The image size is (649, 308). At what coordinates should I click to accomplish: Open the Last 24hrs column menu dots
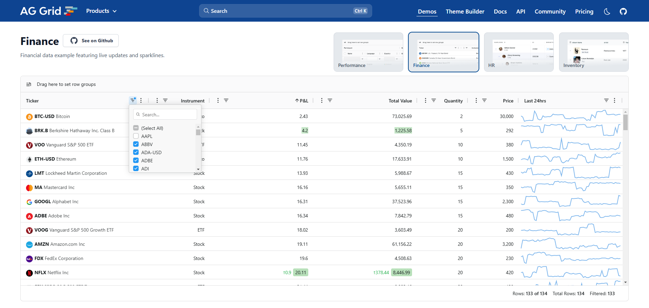coord(615,100)
